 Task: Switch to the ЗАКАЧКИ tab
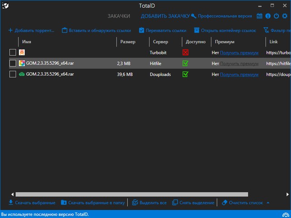(x=119, y=16)
